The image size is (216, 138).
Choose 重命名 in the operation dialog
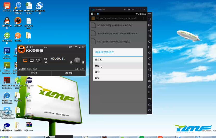point(118,60)
